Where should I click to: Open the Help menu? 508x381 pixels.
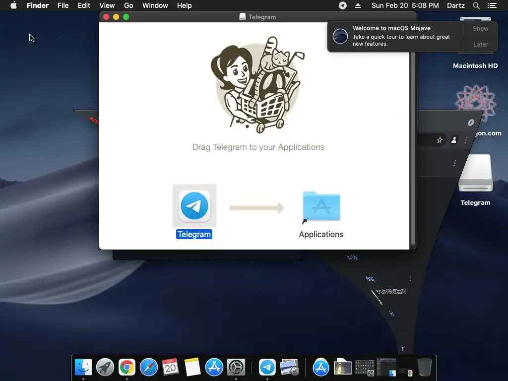185,5
